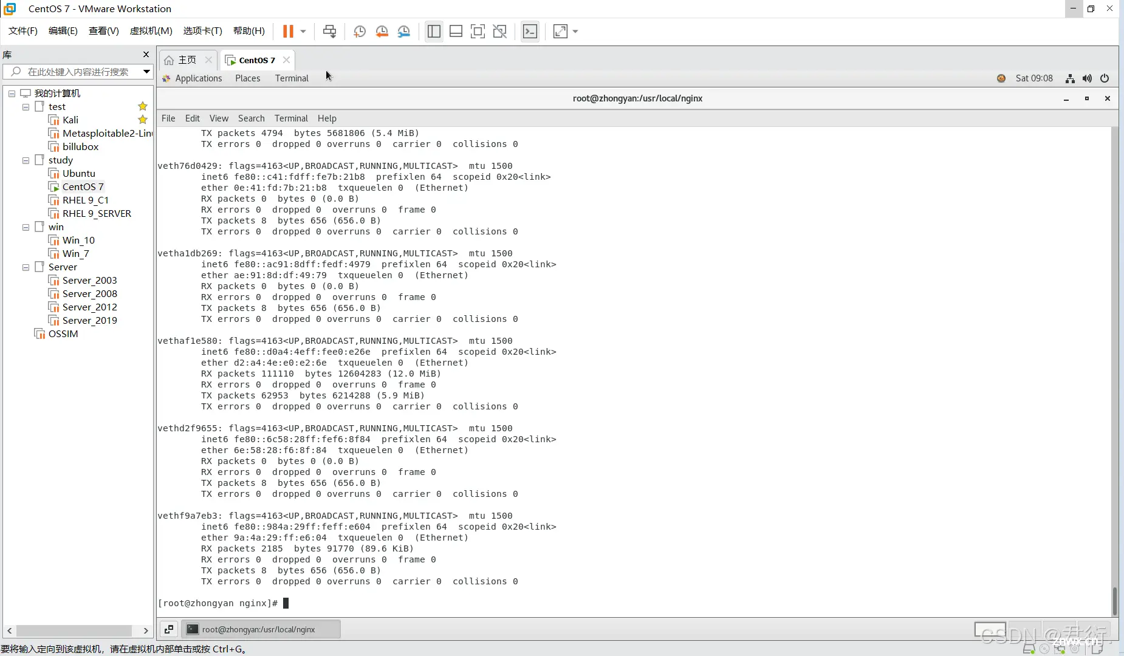Select the Win_10 virtual machine
The width and height of the screenshot is (1124, 656).
coord(78,240)
